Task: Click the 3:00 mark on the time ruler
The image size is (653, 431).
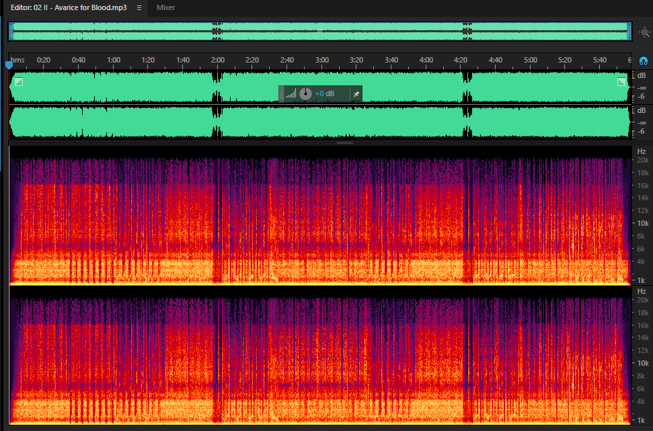Action: pyautogui.click(x=321, y=60)
